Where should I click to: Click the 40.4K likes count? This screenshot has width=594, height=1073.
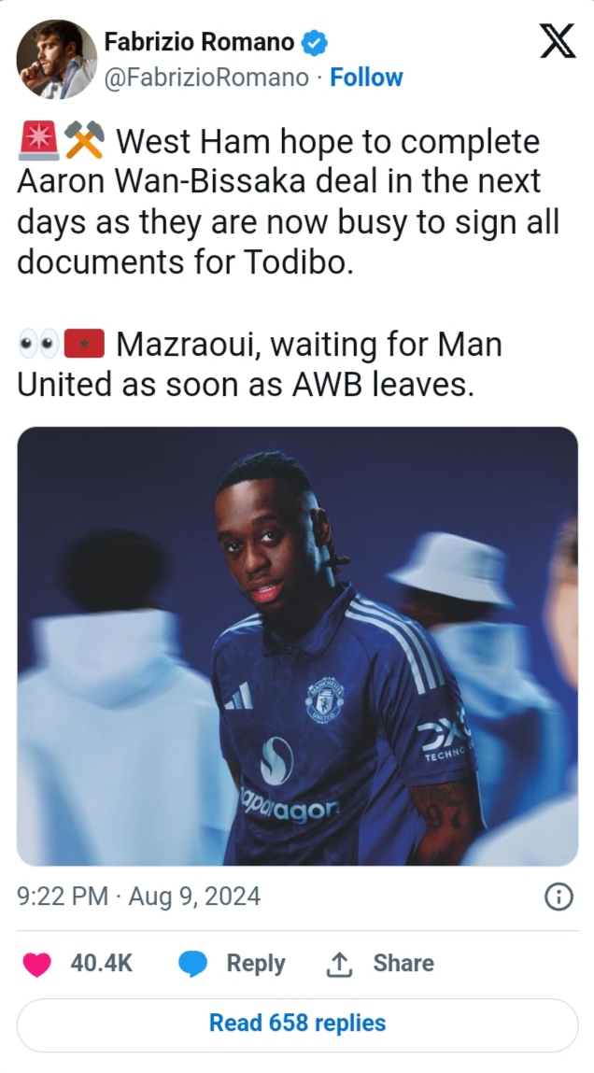[101, 964]
